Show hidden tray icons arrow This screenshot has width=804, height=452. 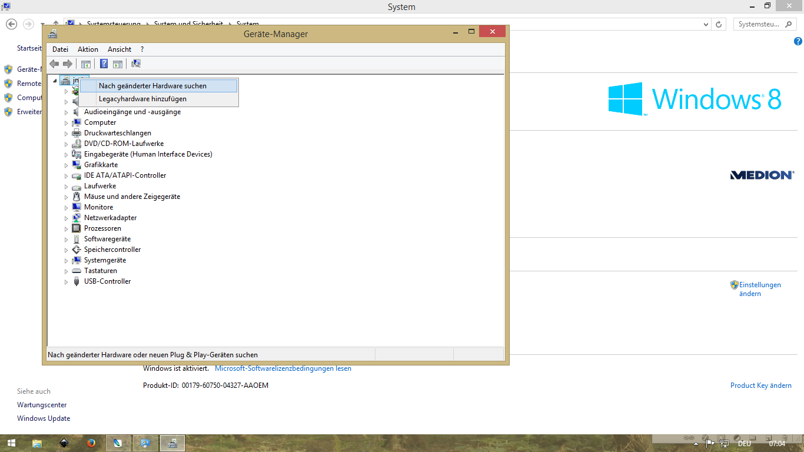click(x=696, y=444)
